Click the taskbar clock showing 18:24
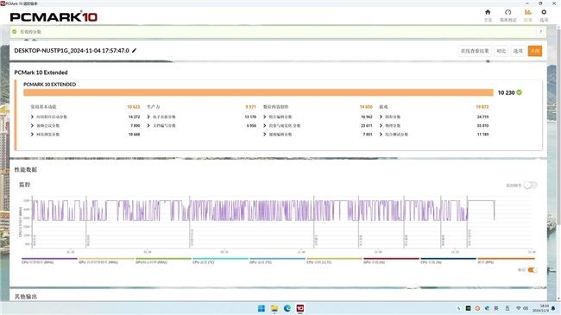 541,308
